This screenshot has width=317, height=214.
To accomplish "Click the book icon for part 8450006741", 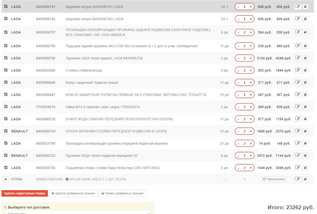I will click(305, 7).
